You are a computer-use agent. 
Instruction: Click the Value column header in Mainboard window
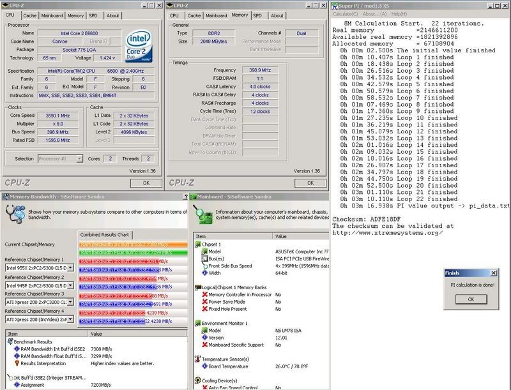click(301, 236)
